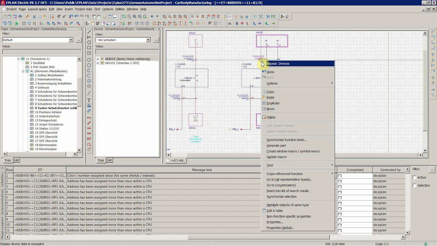Click the pages tree vertical scrollbar
The height and width of the screenshot is (246, 437).
79,104
